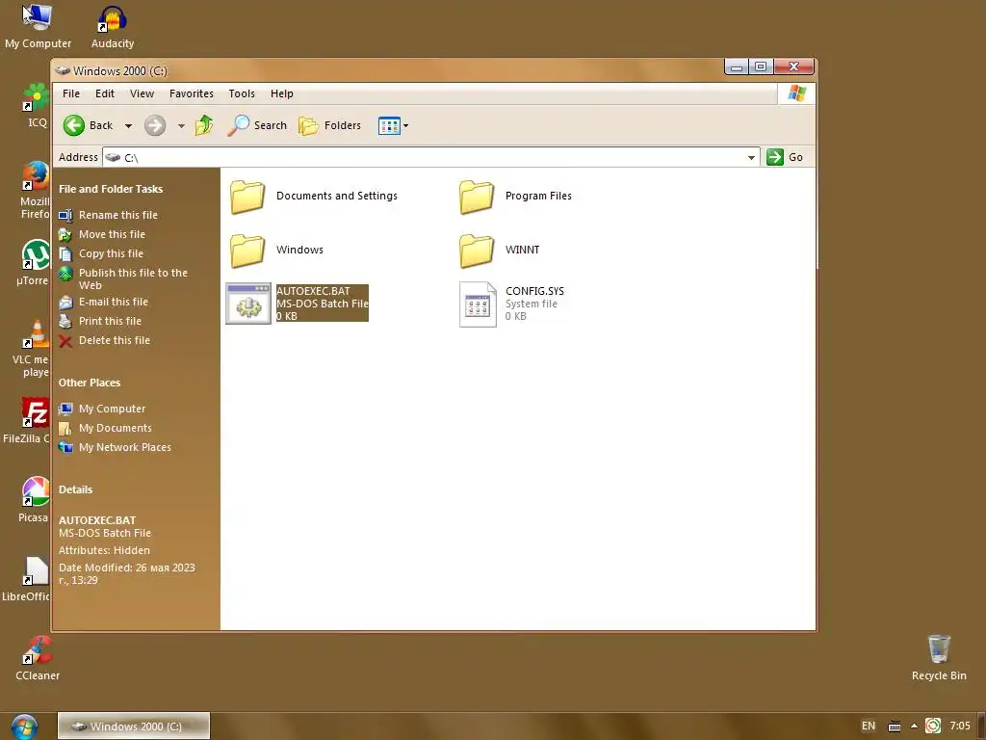Go to My Network Places

pos(115,447)
